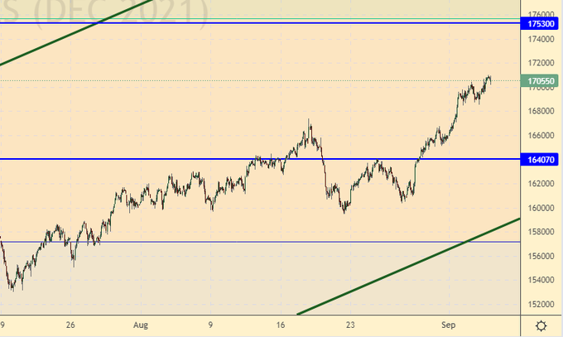Click the 26 date label on time axis
563x337 pixels.
(71, 325)
